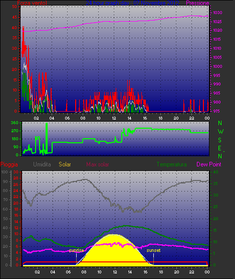Click the Dew Point legend label
This screenshot has height=279, width=235.
(x=209, y=164)
